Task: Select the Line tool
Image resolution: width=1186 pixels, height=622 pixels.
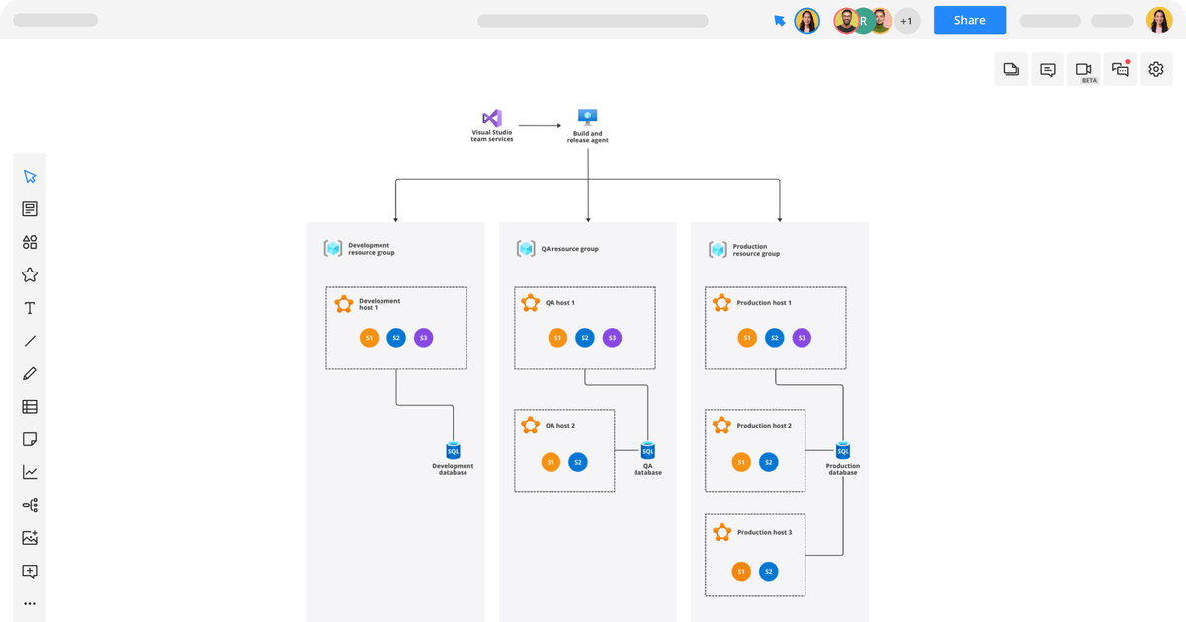Action: click(x=30, y=340)
